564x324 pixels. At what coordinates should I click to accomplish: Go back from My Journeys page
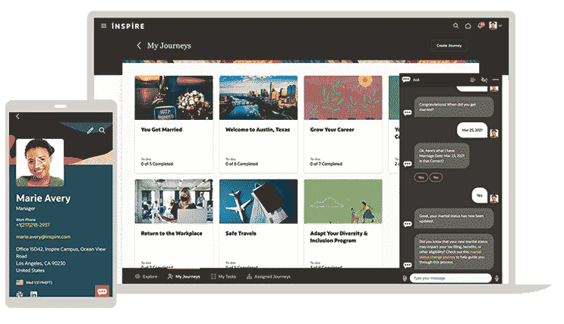click(139, 46)
